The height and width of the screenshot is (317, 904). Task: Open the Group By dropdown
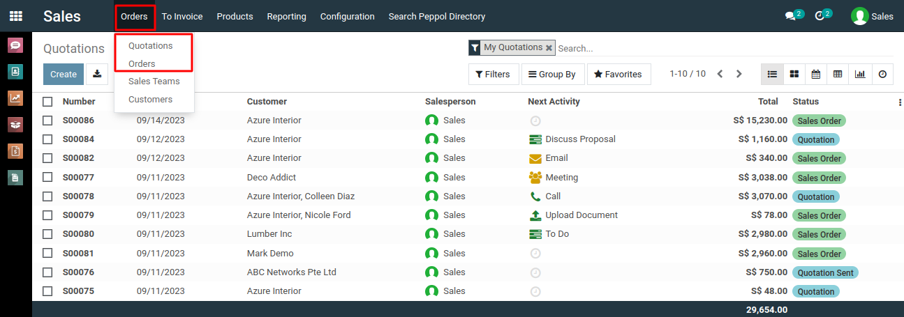tap(552, 75)
